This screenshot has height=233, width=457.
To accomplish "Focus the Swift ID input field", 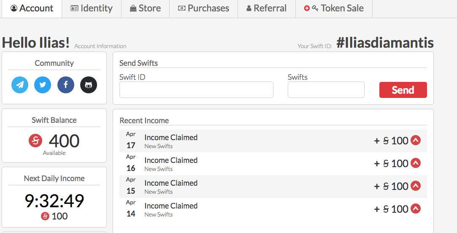I will click(196, 90).
